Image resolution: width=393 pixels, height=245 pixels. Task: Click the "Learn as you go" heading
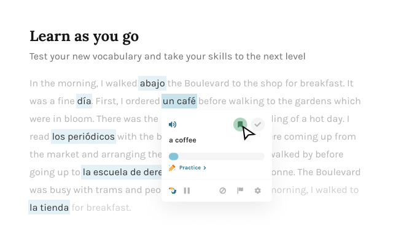[x=84, y=36]
